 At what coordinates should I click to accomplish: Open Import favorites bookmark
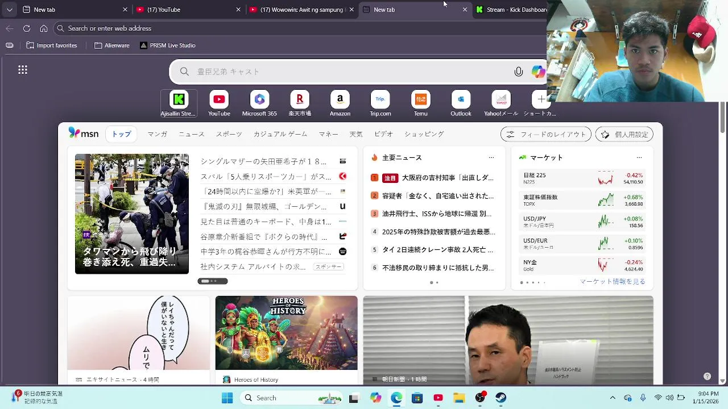[52, 45]
